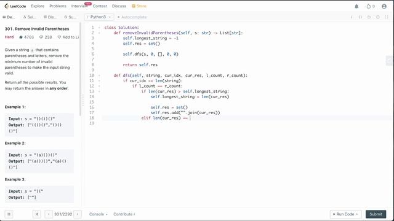This screenshot has height=221, width=394.
Task: Collapse the removeInvalidParentheses fold at line 2
Action: pos(99,33)
